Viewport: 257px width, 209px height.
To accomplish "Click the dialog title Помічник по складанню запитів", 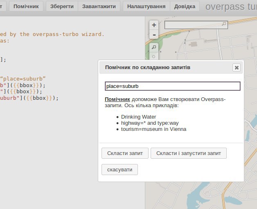I will coord(148,67).
